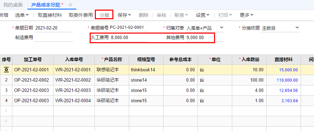Close the 产品成本分配 tab
This screenshot has width=314, height=131.
click(70, 5)
